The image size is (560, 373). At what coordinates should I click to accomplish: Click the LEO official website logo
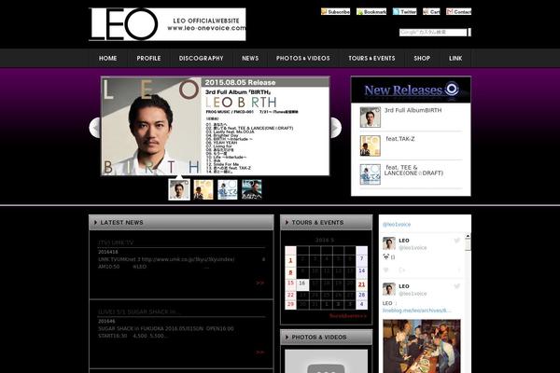(x=167, y=24)
